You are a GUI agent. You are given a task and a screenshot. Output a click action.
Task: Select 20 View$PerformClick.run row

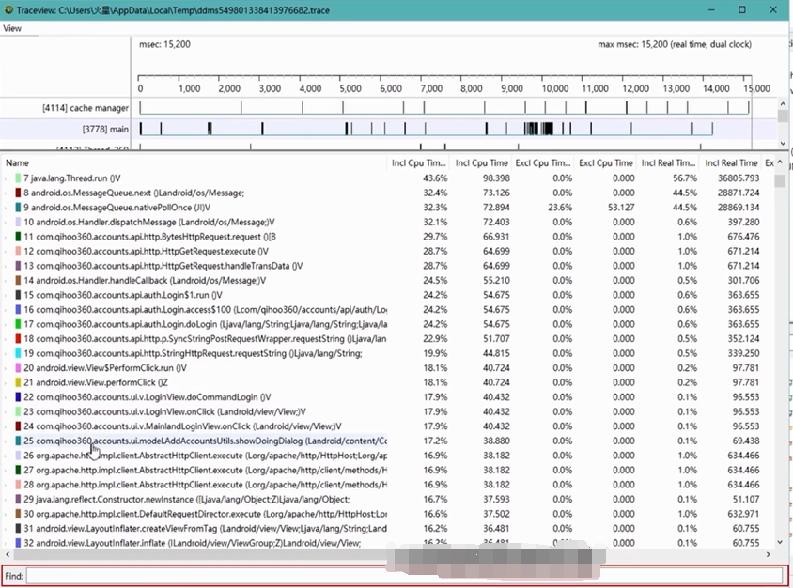pos(387,368)
